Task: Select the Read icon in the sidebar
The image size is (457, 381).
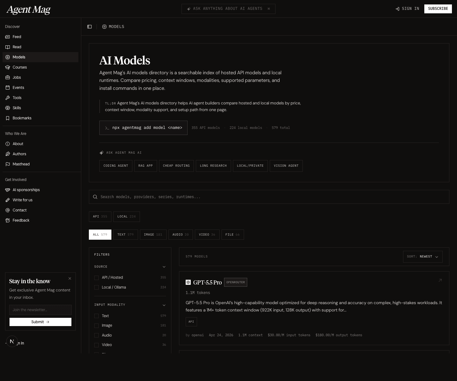Action: tap(8, 47)
